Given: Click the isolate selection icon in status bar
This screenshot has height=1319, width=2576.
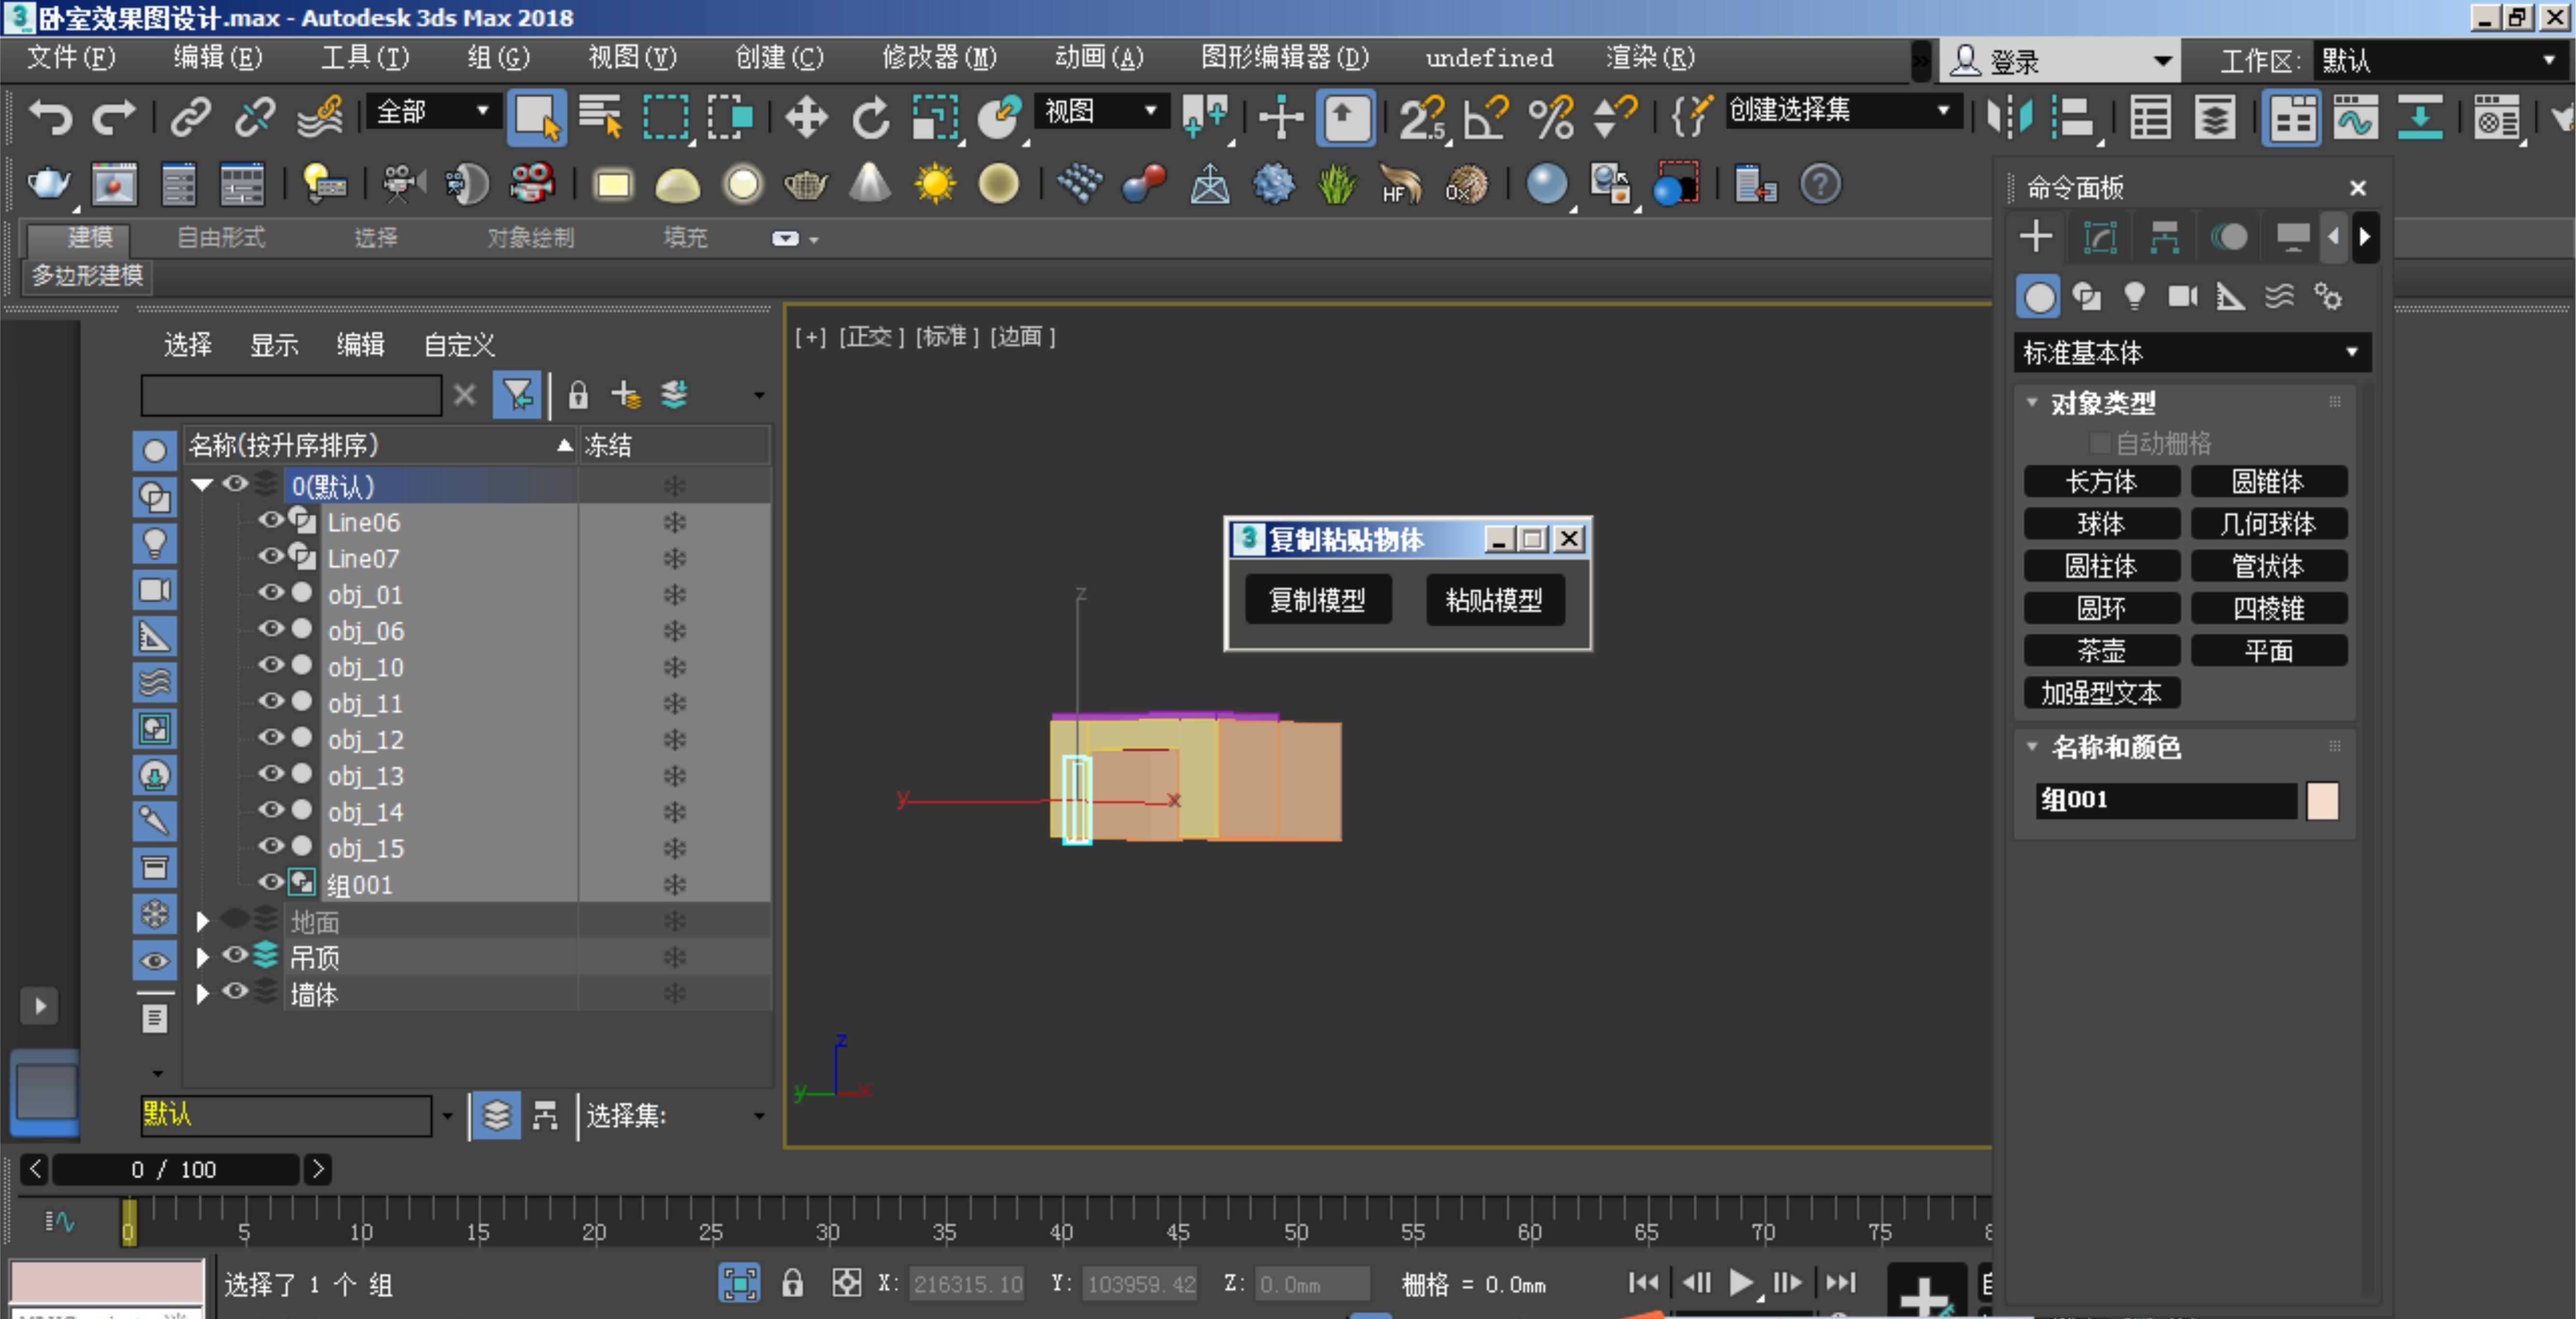Looking at the screenshot, I should 739,1282.
